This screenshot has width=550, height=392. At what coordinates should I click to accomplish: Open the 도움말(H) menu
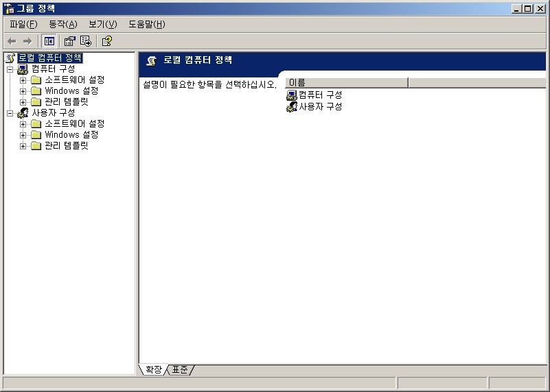(x=147, y=24)
